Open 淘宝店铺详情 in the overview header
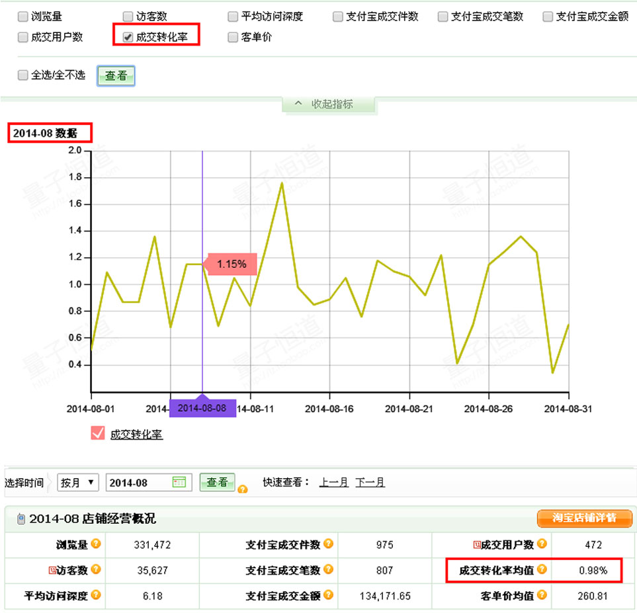Image resolution: width=637 pixels, height=613 pixels. (x=585, y=518)
